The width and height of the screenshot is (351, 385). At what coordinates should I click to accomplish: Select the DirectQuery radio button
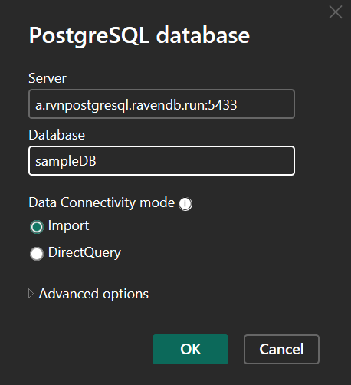pos(37,254)
